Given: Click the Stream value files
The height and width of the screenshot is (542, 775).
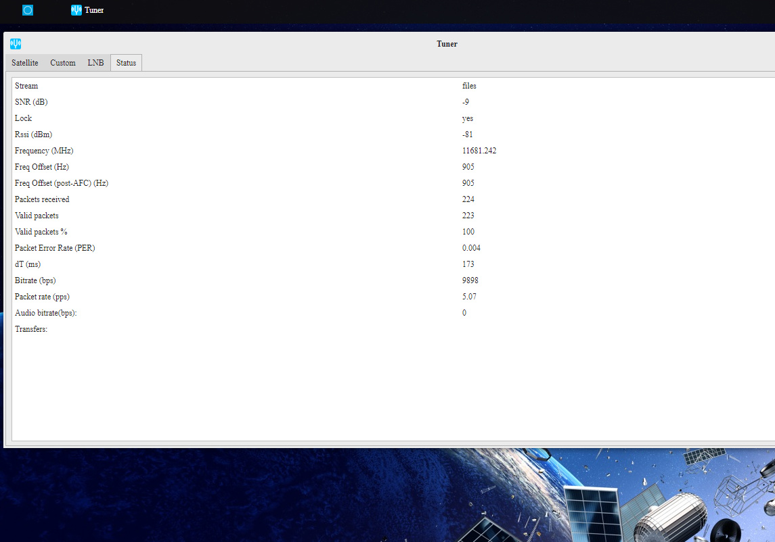Looking at the screenshot, I should (469, 86).
